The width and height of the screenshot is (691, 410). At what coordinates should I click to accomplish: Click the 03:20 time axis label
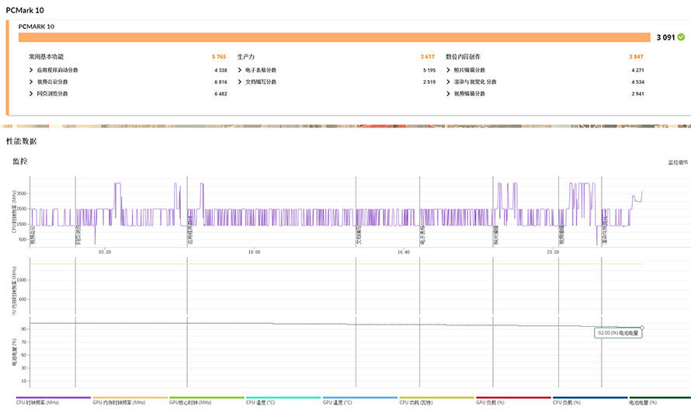105,252
